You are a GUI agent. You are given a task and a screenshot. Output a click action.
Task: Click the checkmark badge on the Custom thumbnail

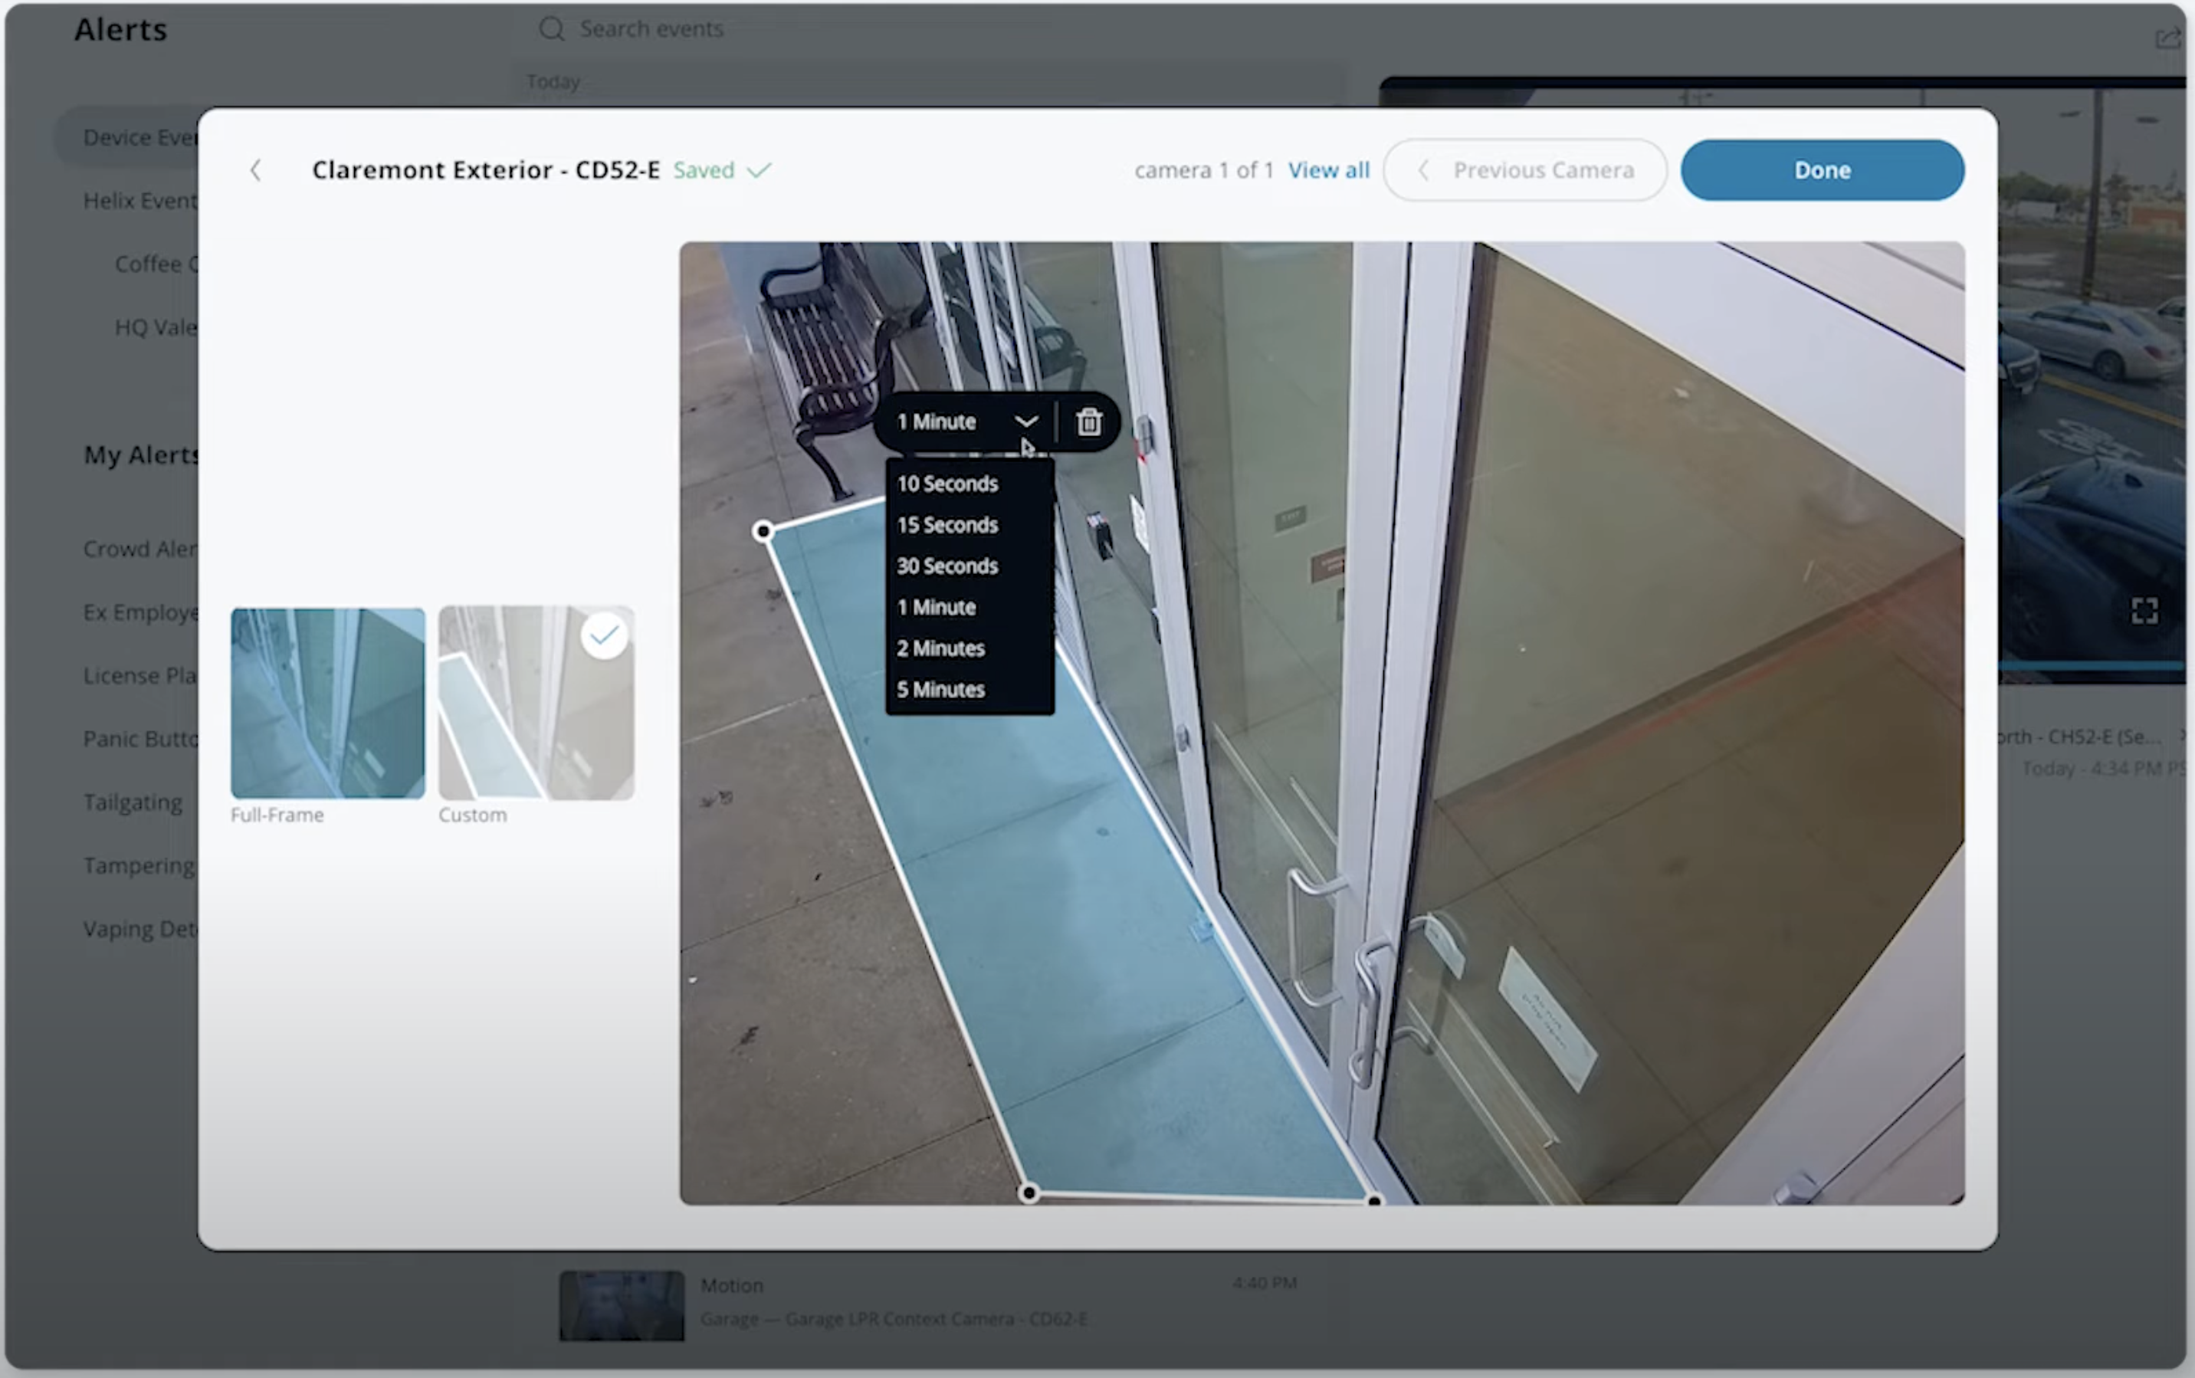tap(604, 635)
